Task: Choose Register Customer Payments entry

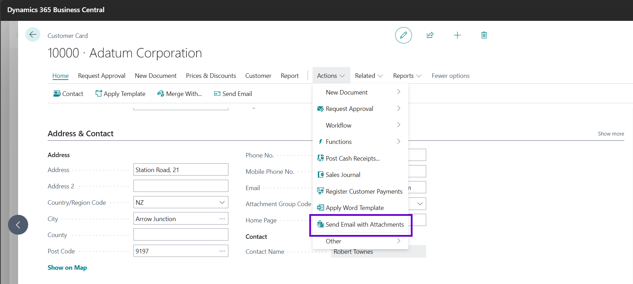Action: click(360, 191)
